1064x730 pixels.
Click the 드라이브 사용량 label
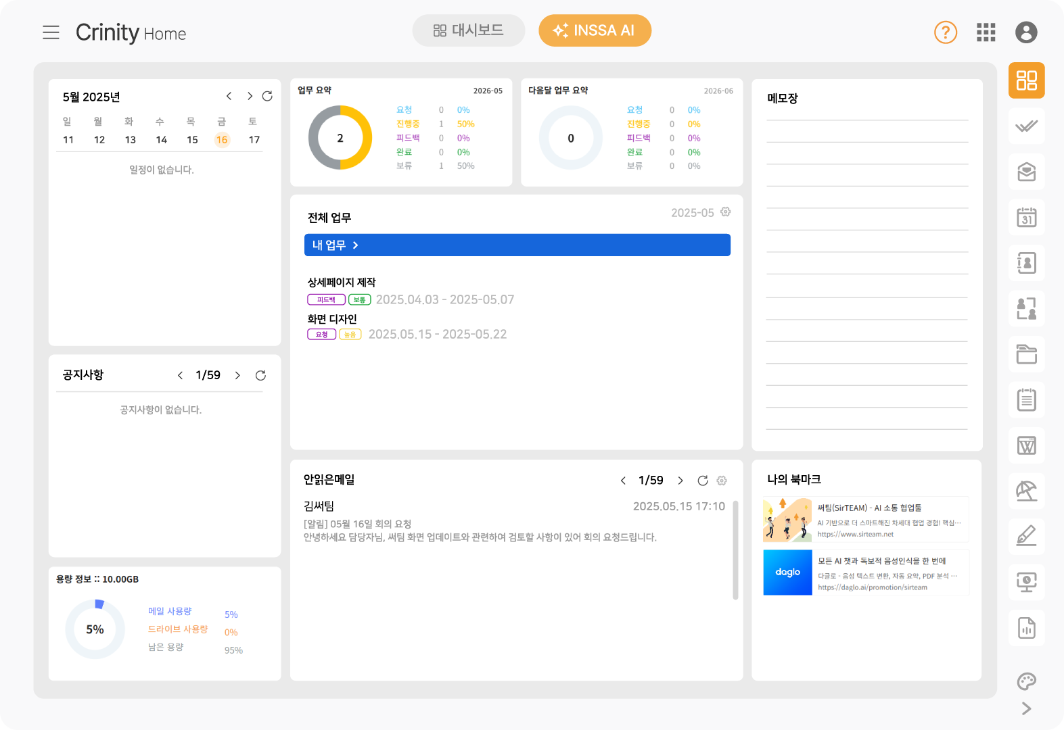click(178, 629)
